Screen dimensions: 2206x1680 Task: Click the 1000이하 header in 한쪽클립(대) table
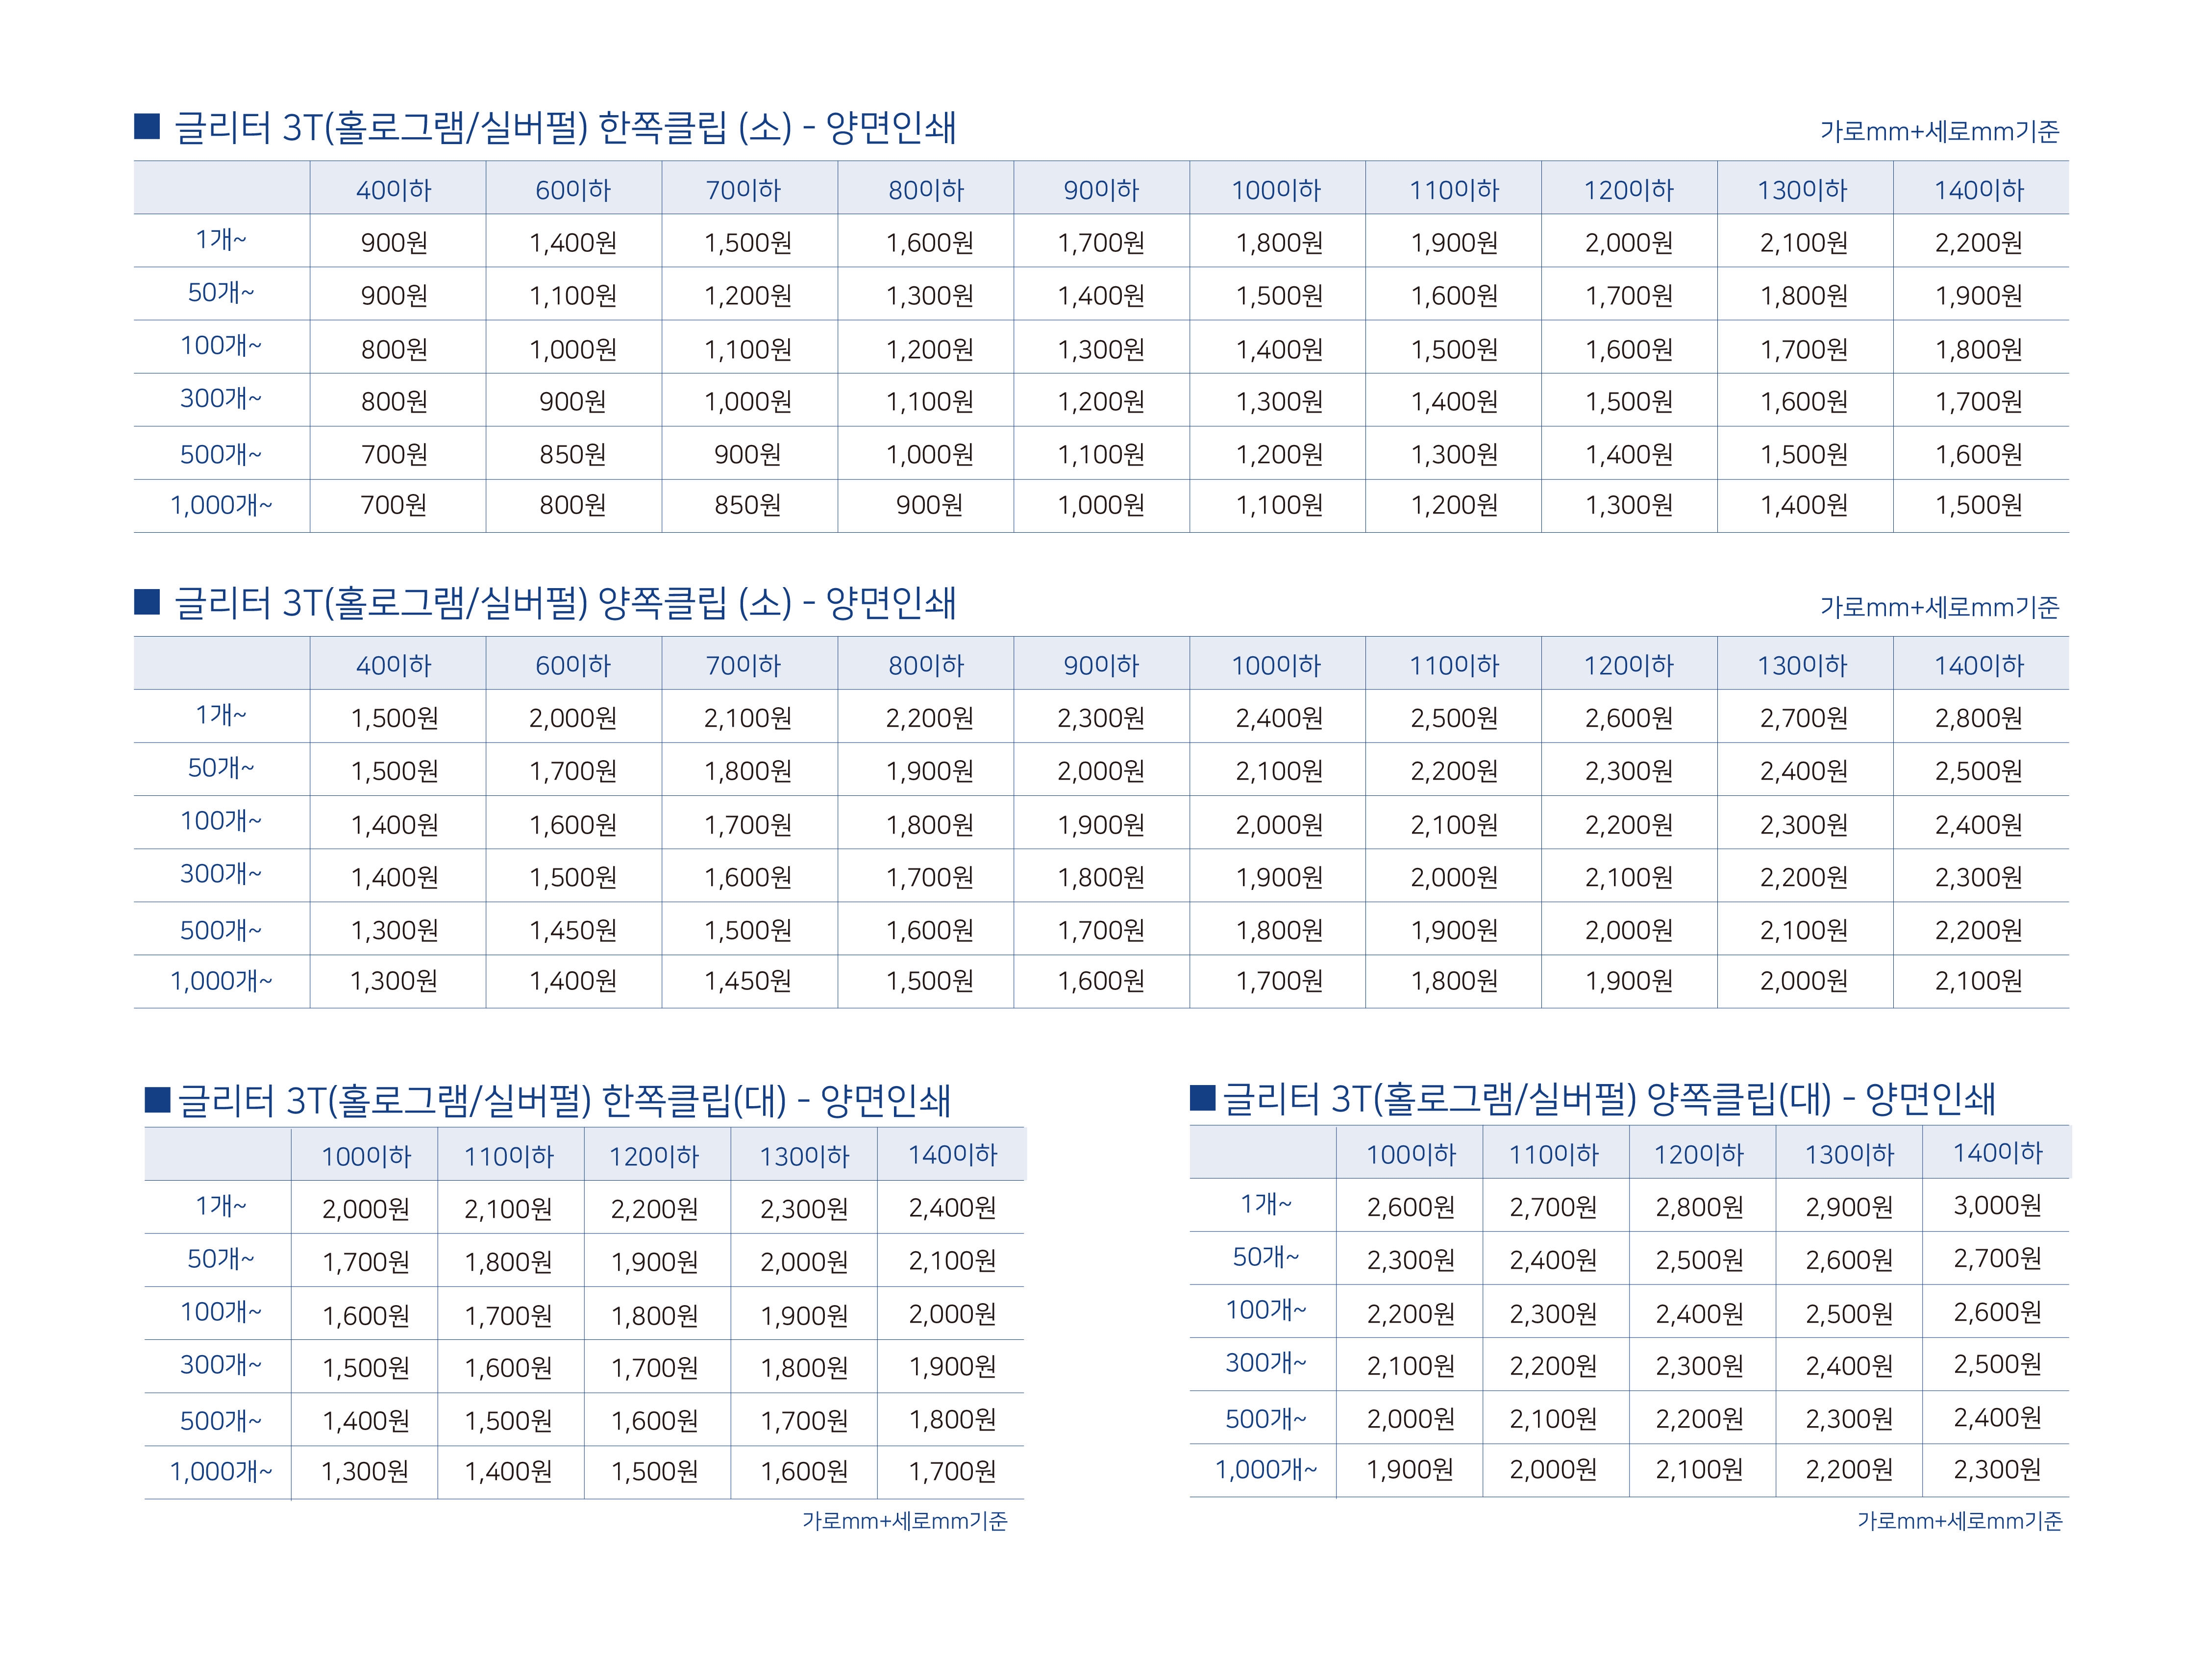tap(366, 1157)
